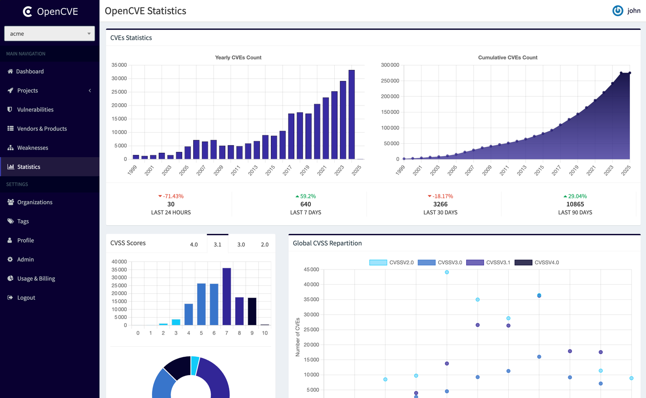
Task: Click the 29.04% change indicator
Action: point(575,196)
